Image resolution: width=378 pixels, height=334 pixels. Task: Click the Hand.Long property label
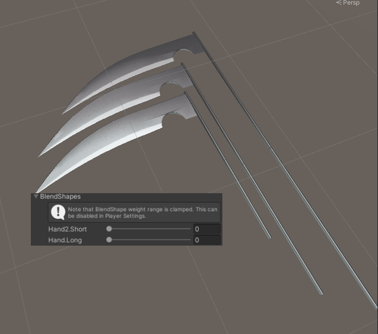[65, 240]
